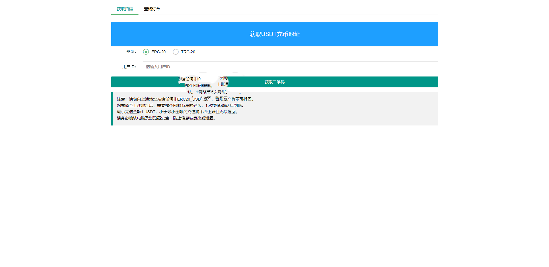Click the 获取USDT充币地址 banner heading

tap(274, 34)
